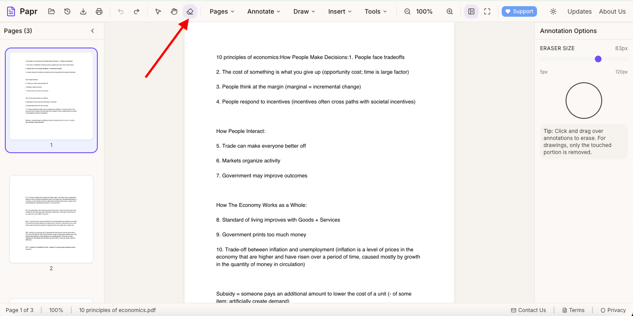Click the Support button
This screenshot has width=633, height=316.
coord(519,11)
